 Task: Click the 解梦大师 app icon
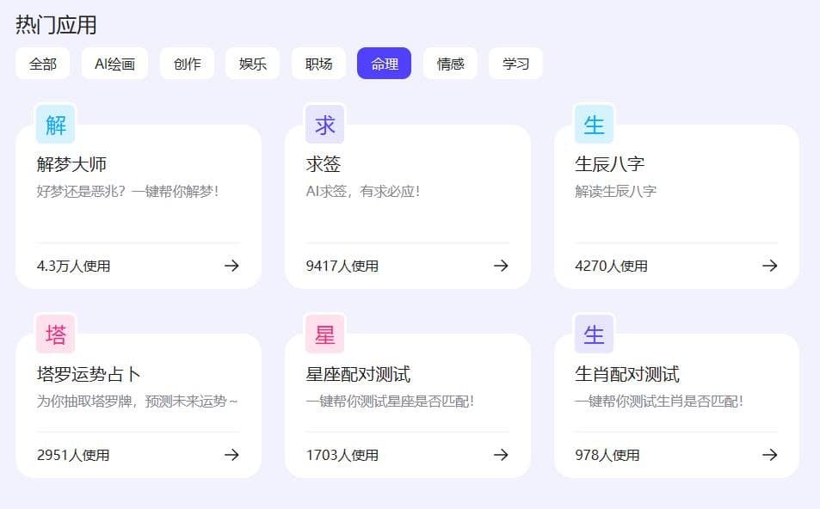coord(54,124)
